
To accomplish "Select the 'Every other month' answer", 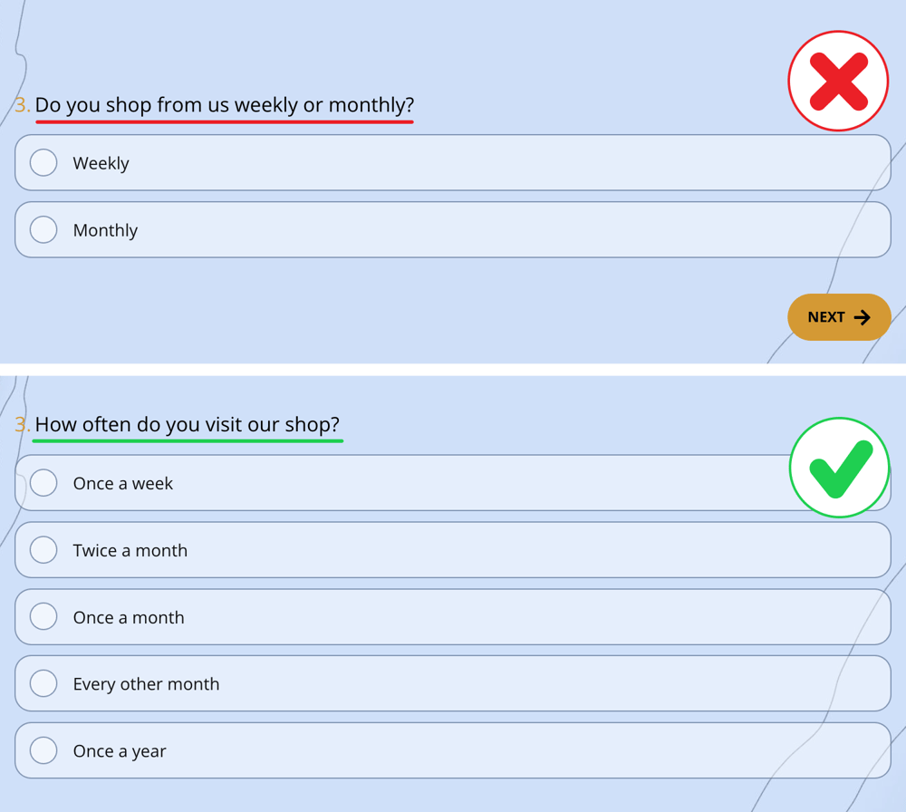I will point(43,683).
